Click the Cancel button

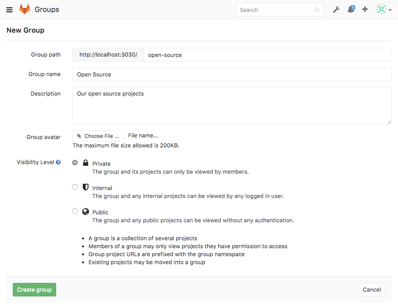(372, 290)
